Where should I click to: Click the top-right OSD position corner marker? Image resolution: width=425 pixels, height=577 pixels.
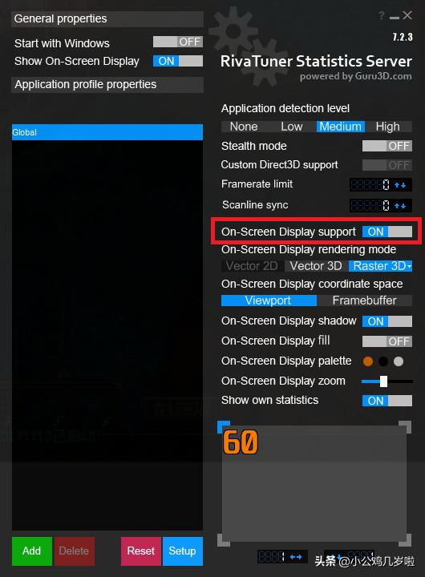405,427
